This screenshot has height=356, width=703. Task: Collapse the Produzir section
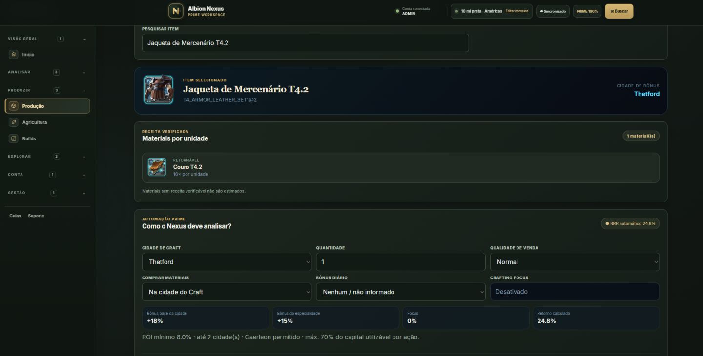[x=84, y=90]
